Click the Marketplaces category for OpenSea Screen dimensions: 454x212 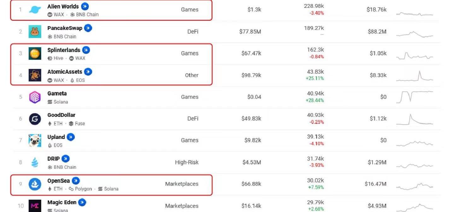(x=182, y=184)
